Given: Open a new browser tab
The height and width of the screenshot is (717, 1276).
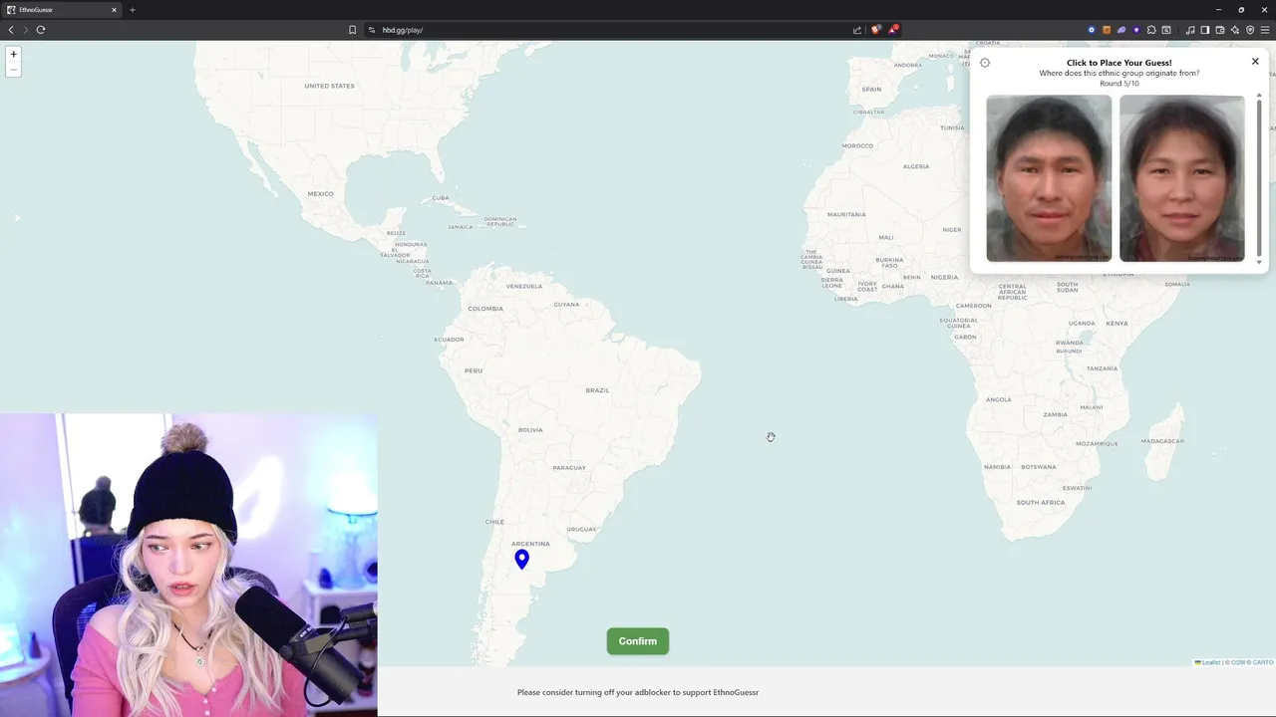Looking at the screenshot, I should pos(132,10).
